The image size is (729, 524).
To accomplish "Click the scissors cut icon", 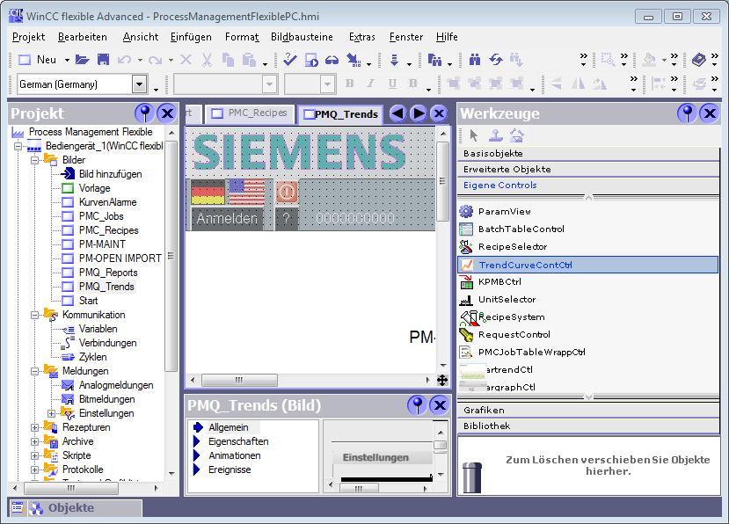I will 207,60.
